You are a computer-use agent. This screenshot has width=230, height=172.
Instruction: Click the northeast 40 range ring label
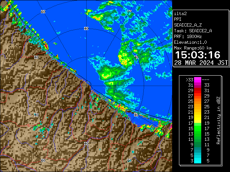coord(136,57)
